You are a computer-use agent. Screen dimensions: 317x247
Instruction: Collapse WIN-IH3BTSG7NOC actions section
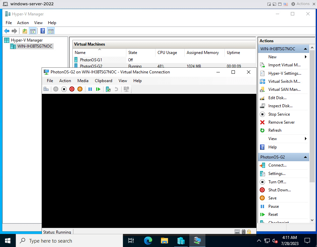tap(305, 49)
